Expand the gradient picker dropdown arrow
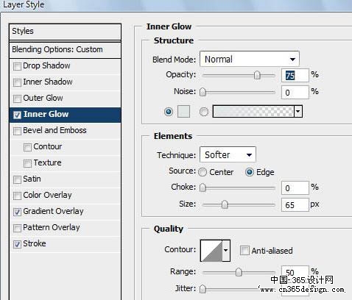 298,112
